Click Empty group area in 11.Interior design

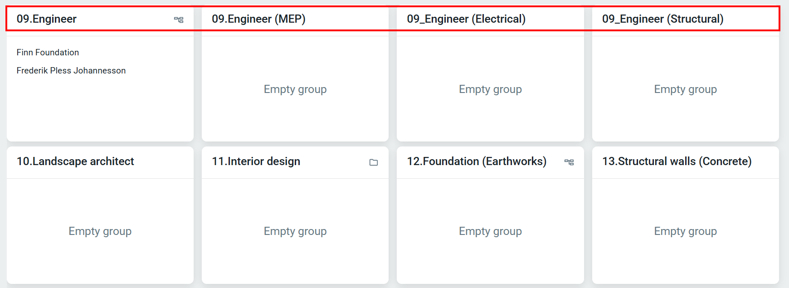tap(295, 231)
